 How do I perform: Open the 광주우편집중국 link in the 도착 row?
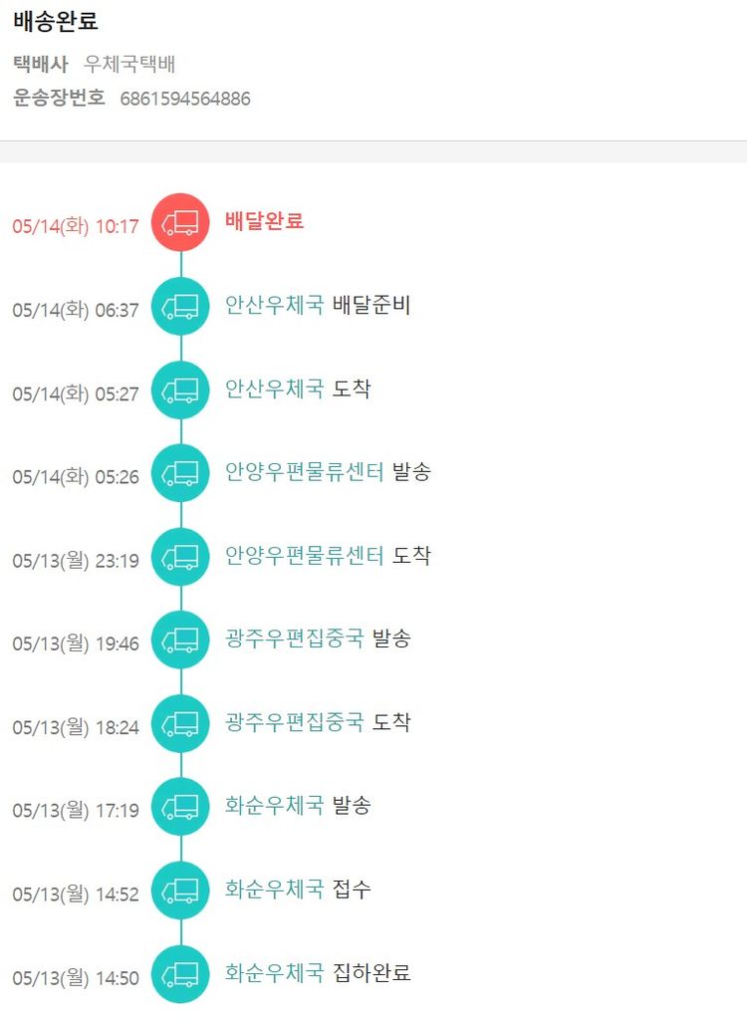point(294,723)
